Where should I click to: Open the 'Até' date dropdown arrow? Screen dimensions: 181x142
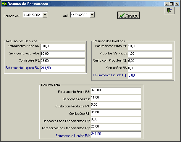(92, 15)
